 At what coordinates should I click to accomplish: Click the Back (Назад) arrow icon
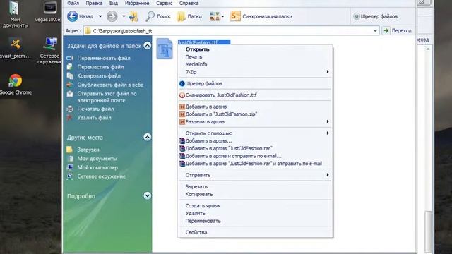tap(73, 16)
